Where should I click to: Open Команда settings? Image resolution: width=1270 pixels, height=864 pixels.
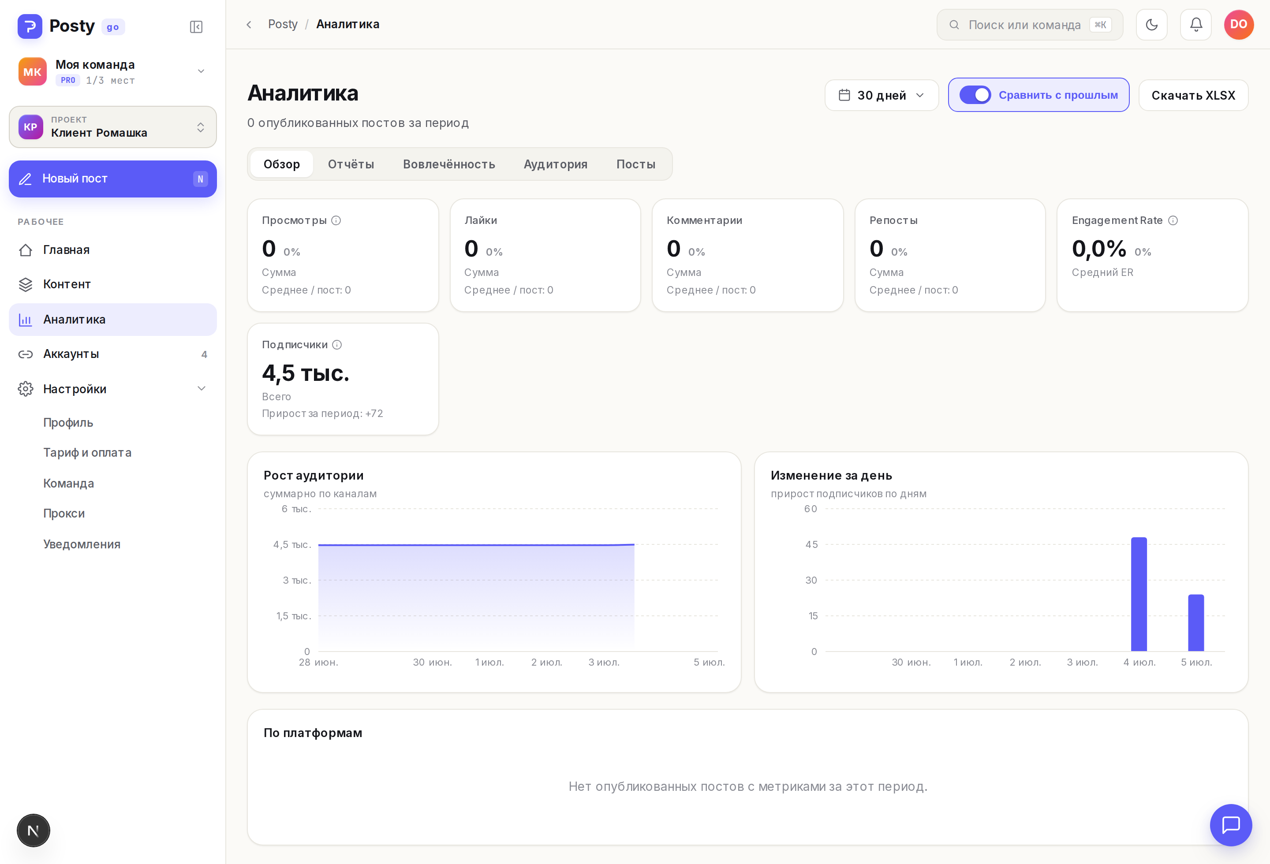[x=69, y=484]
